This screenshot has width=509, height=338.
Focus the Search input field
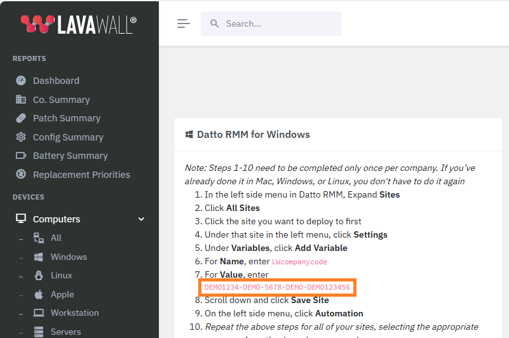[x=271, y=24]
